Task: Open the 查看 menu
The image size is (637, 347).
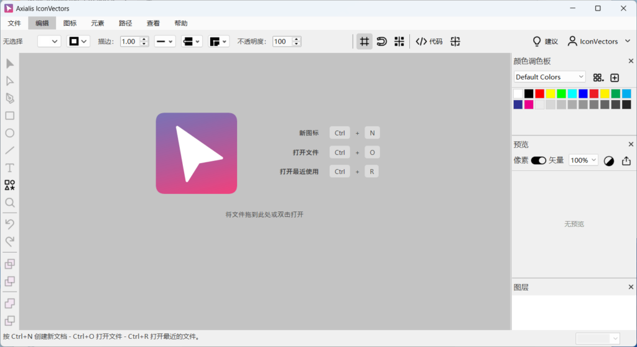Action: 153,23
